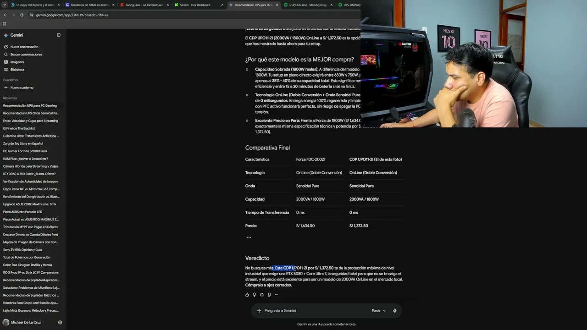
Task: Open the browser tab search dropdown
Action: [5, 5]
